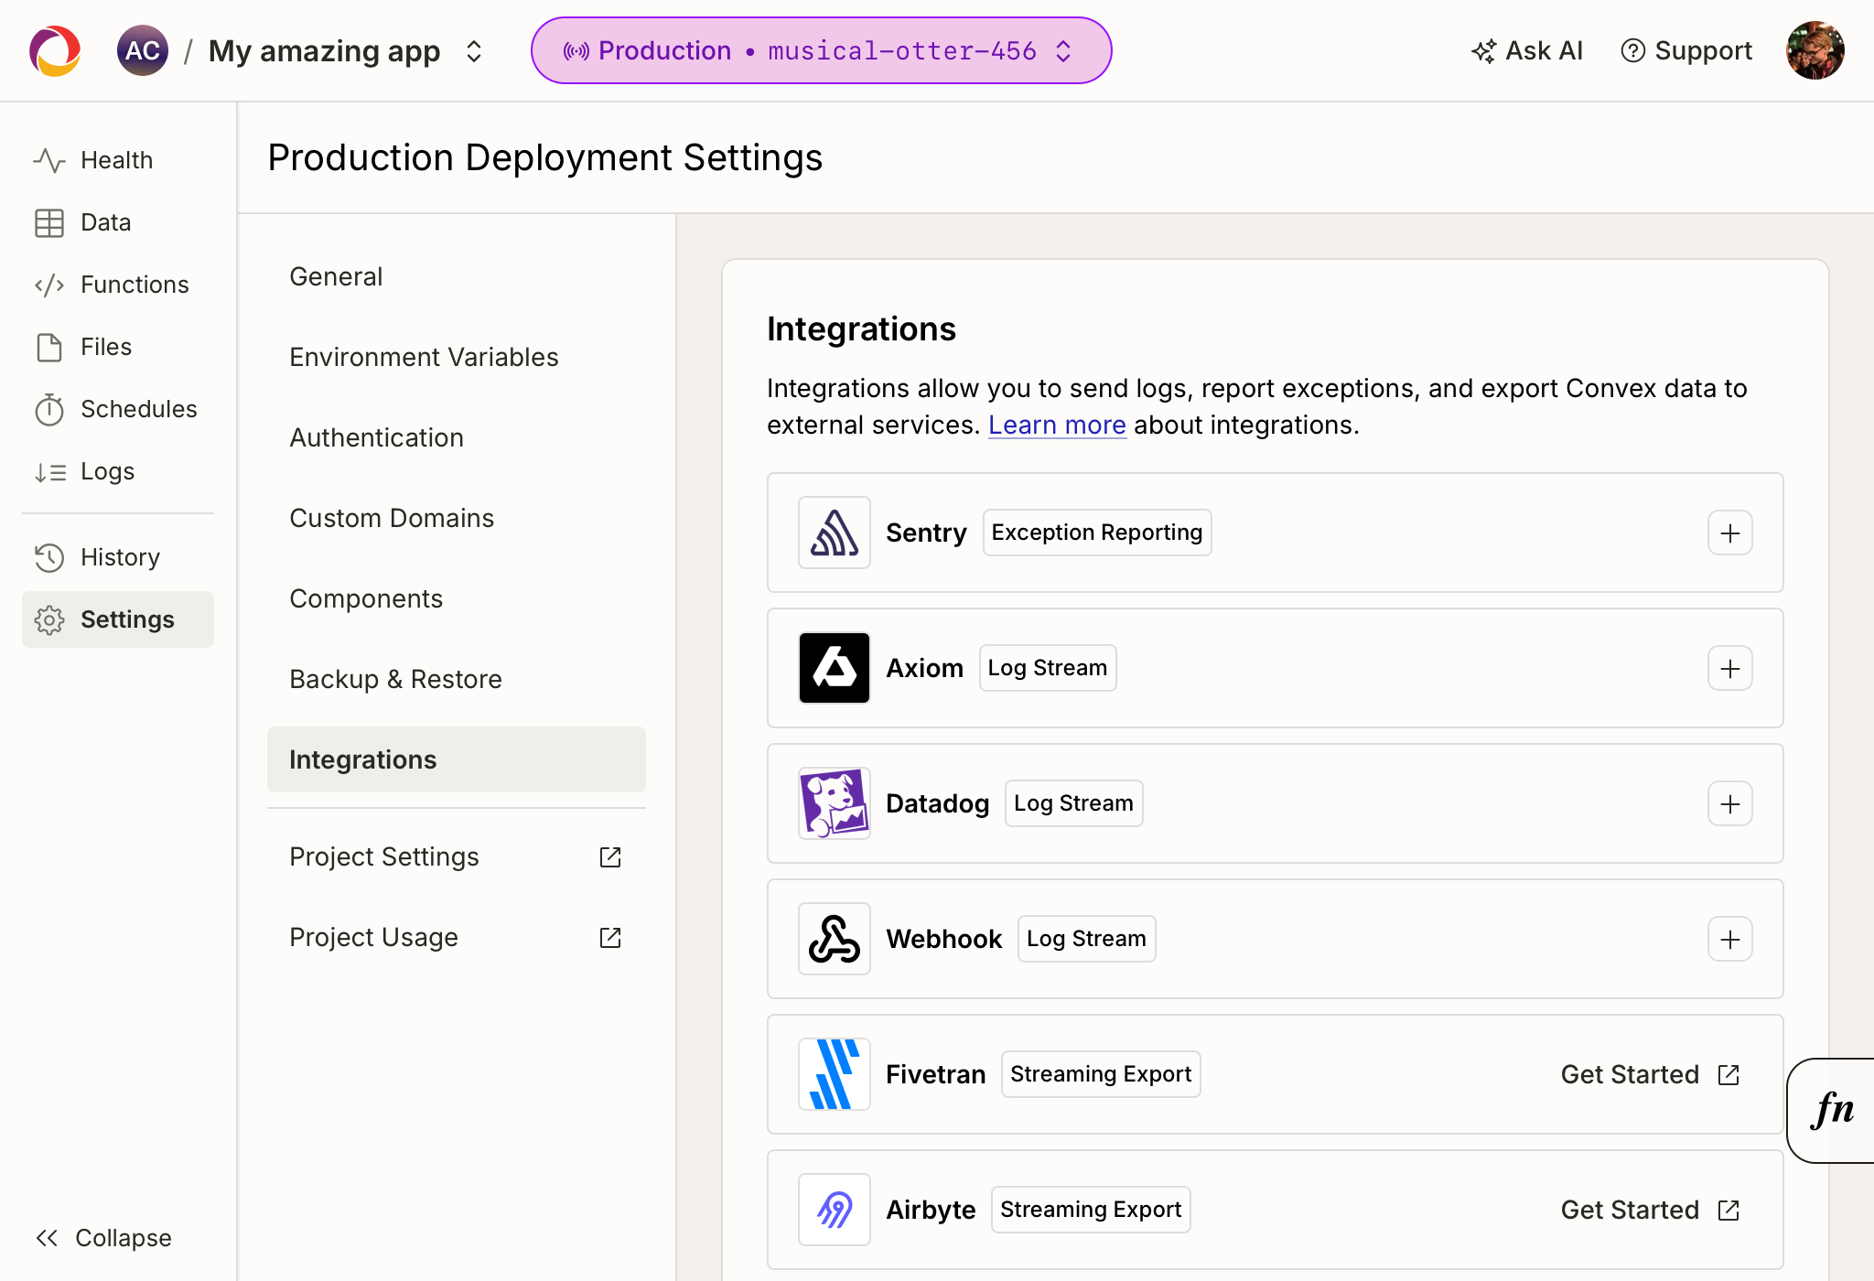The width and height of the screenshot is (1874, 1281).
Task: Click the Datadog logo icon
Action: 835,803
